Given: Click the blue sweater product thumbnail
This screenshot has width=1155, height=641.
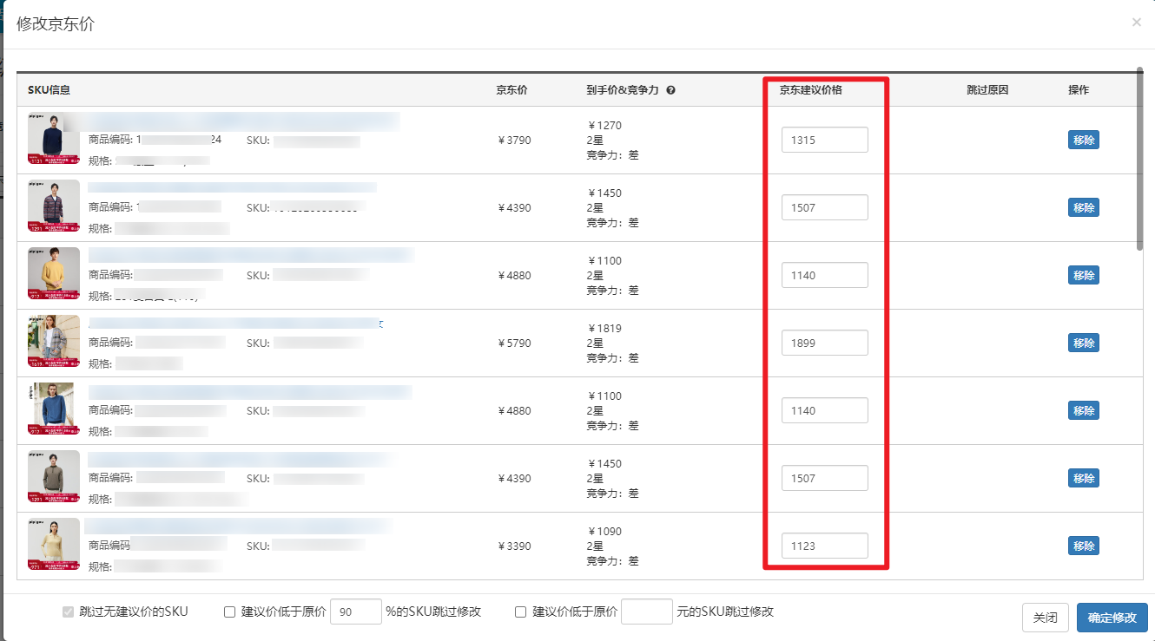Looking at the screenshot, I should (53, 409).
